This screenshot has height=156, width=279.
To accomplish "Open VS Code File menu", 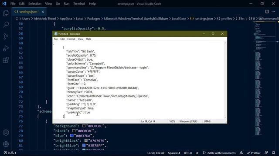I will pyautogui.click(x=13, y=3).
